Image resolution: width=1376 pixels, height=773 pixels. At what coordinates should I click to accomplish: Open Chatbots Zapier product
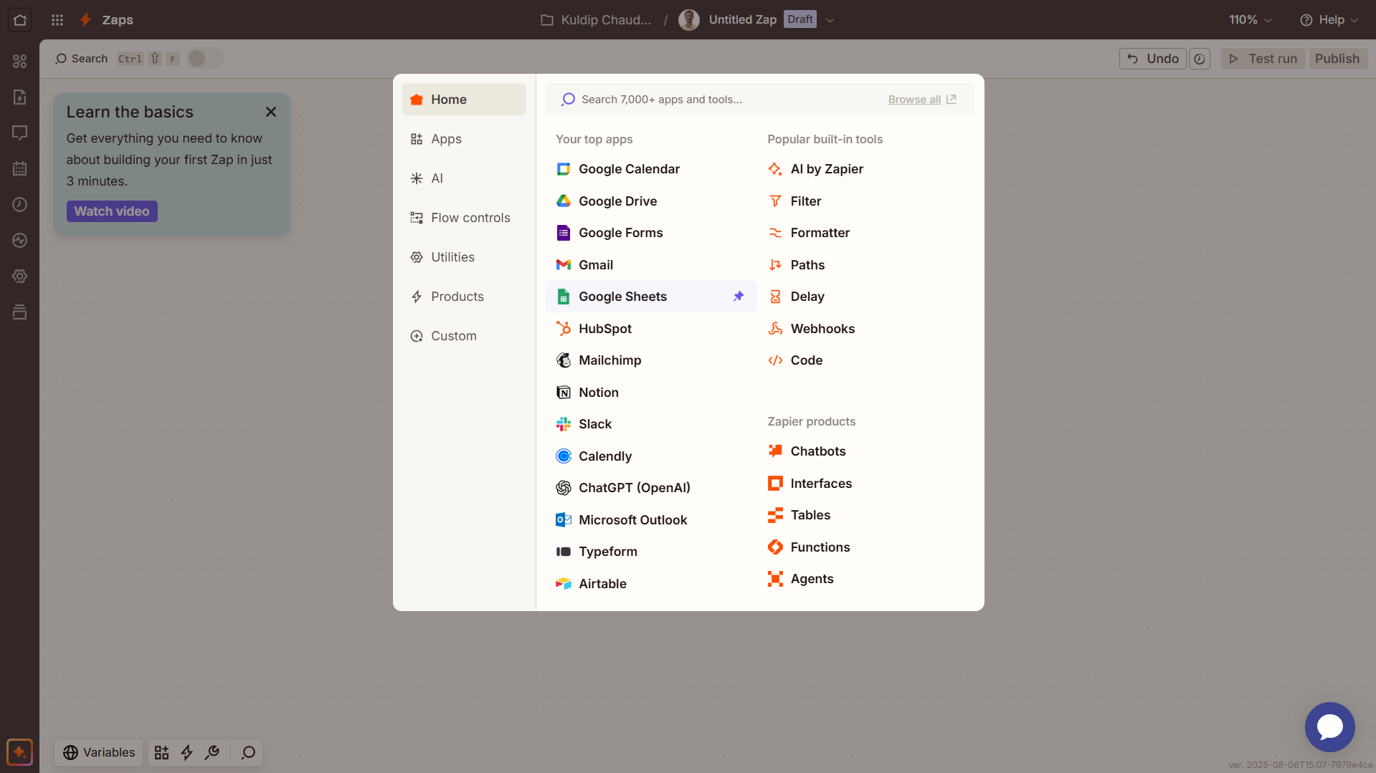pyautogui.click(x=864, y=451)
